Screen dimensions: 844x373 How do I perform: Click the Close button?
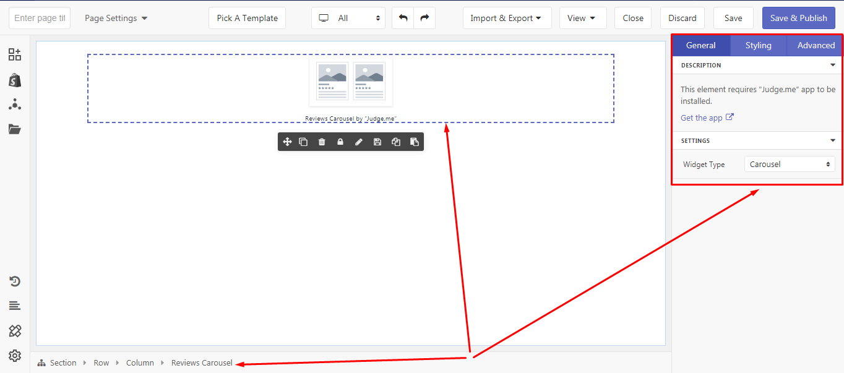633,18
